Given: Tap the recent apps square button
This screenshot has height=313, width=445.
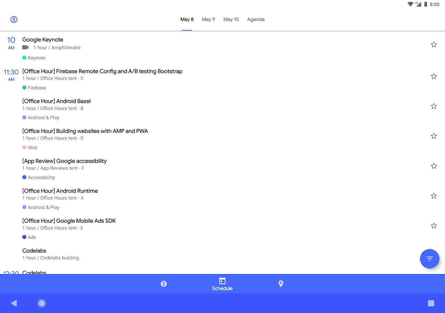Looking at the screenshot, I should coord(431,303).
